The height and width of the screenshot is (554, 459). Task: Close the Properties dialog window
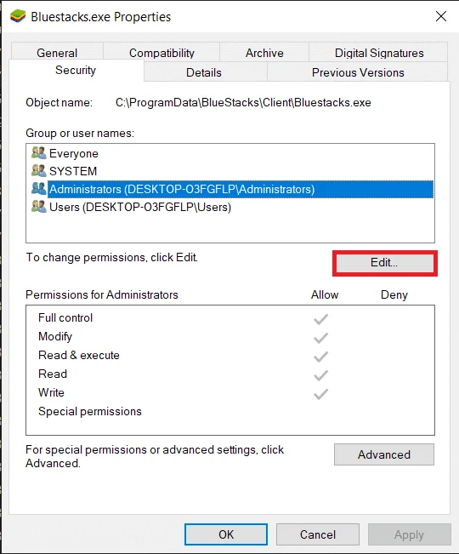(x=441, y=16)
